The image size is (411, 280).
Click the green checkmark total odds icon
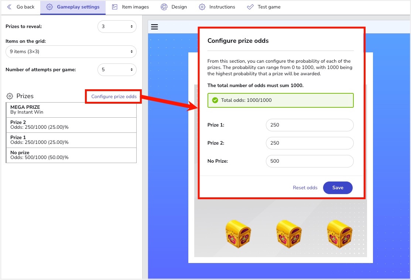[x=215, y=100]
